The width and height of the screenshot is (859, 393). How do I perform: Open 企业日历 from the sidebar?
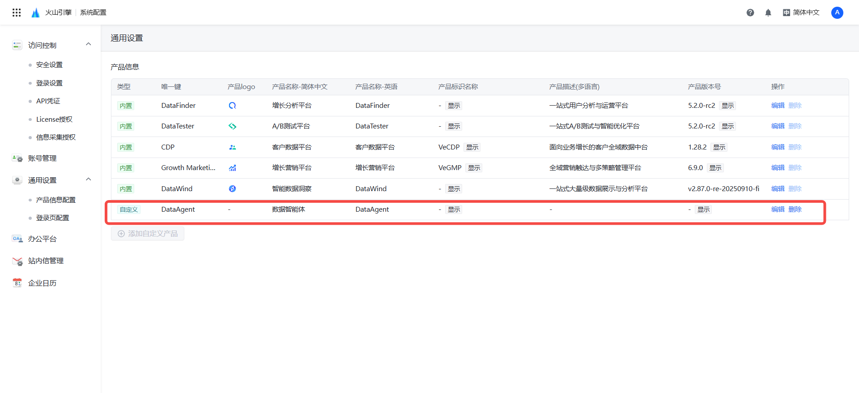pos(42,283)
